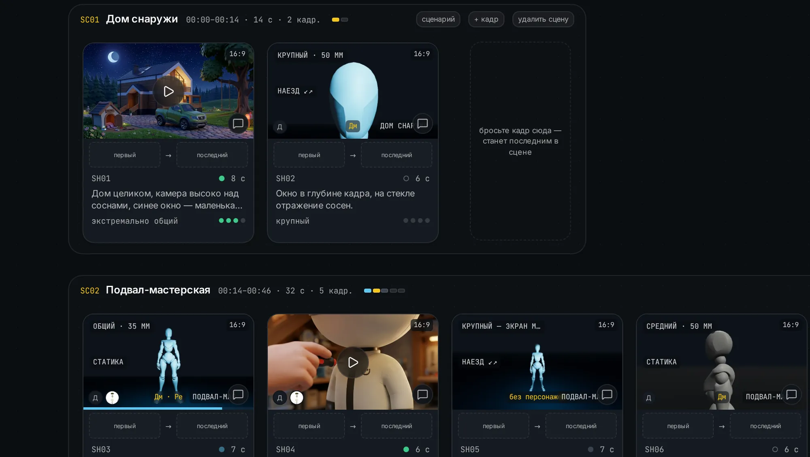Viewport: 810px width, 457px height.
Task: Open SC01 сценарий button
Action: (x=438, y=19)
